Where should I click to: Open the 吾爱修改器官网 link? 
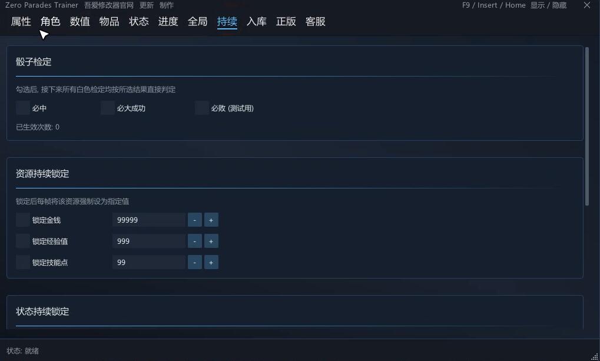point(109,5)
